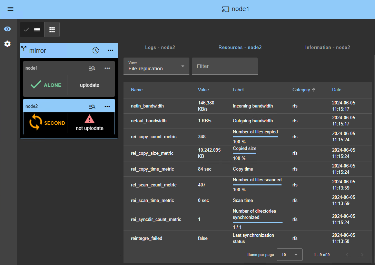This screenshot has height=265, width=375.
Task: Switch to grid view layout
Action: tap(52, 30)
